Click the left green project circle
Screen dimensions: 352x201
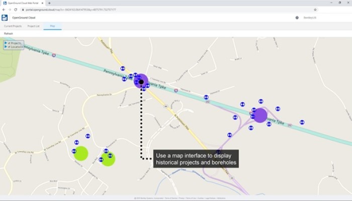[x=80, y=153]
